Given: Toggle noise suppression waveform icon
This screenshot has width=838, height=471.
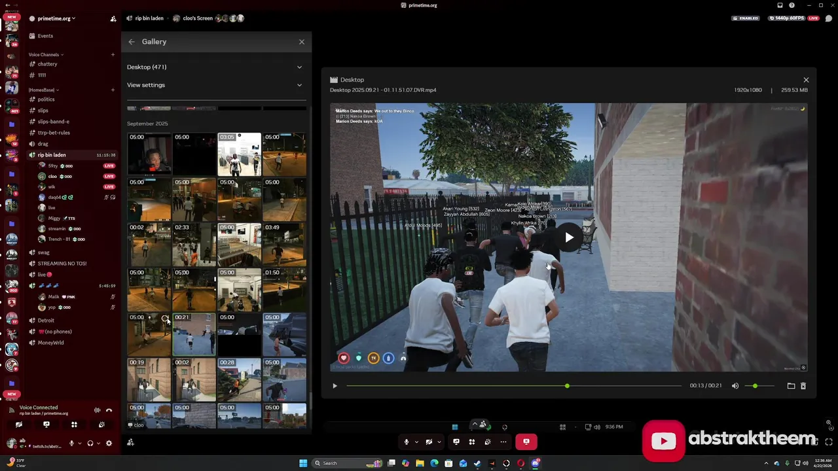Looking at the screenshot, I should tap(97, 410).
